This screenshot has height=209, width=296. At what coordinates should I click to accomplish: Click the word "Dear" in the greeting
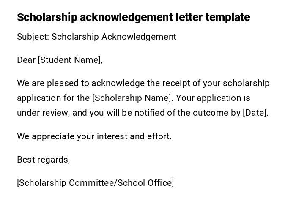point(26,60)
